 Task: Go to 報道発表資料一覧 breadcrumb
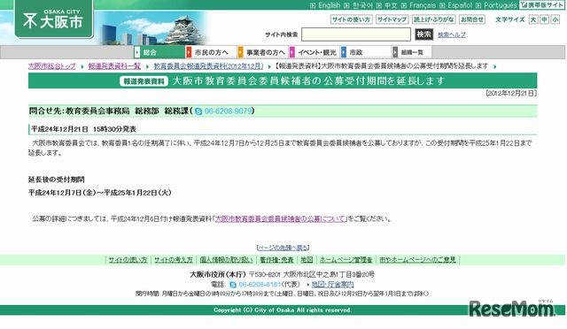point(114,66)
